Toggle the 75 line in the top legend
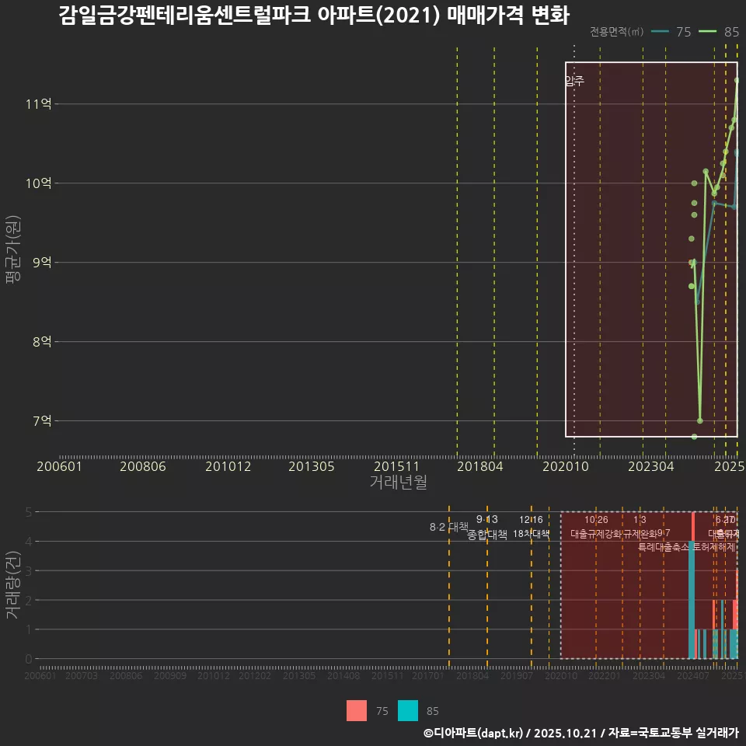 tap(680, 32)
